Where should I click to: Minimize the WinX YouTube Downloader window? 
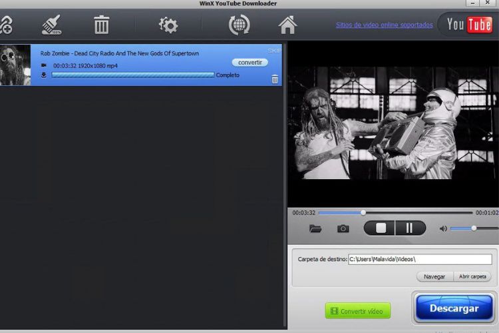click(x=473, y=3)
